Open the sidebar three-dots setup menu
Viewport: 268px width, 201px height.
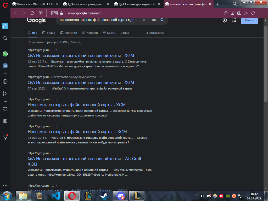(5, 185)
